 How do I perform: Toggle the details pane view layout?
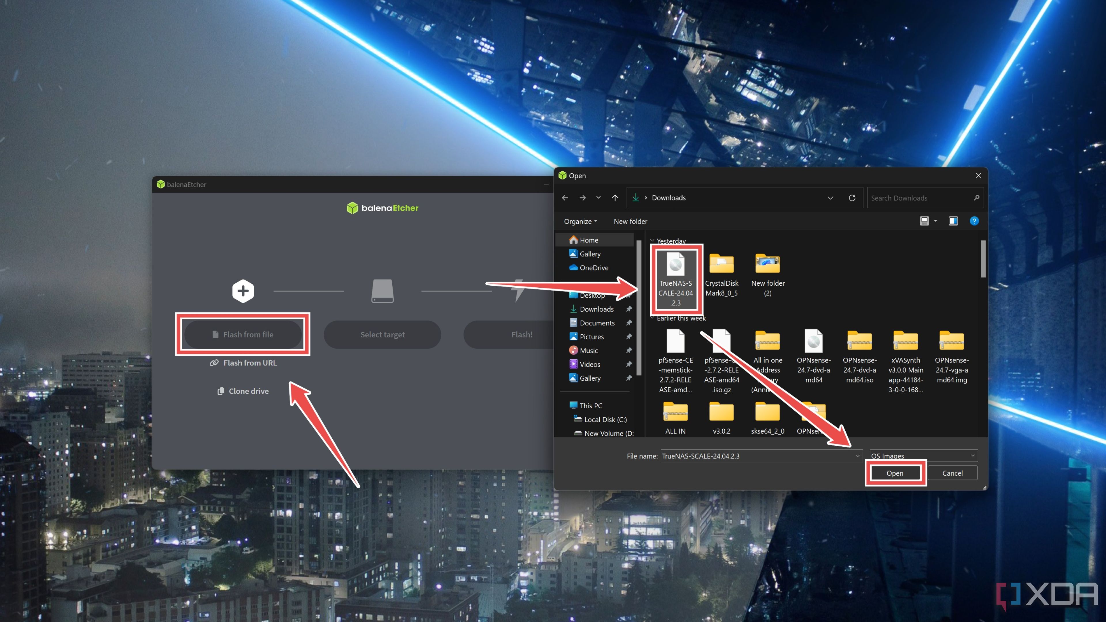pos(953,221)
